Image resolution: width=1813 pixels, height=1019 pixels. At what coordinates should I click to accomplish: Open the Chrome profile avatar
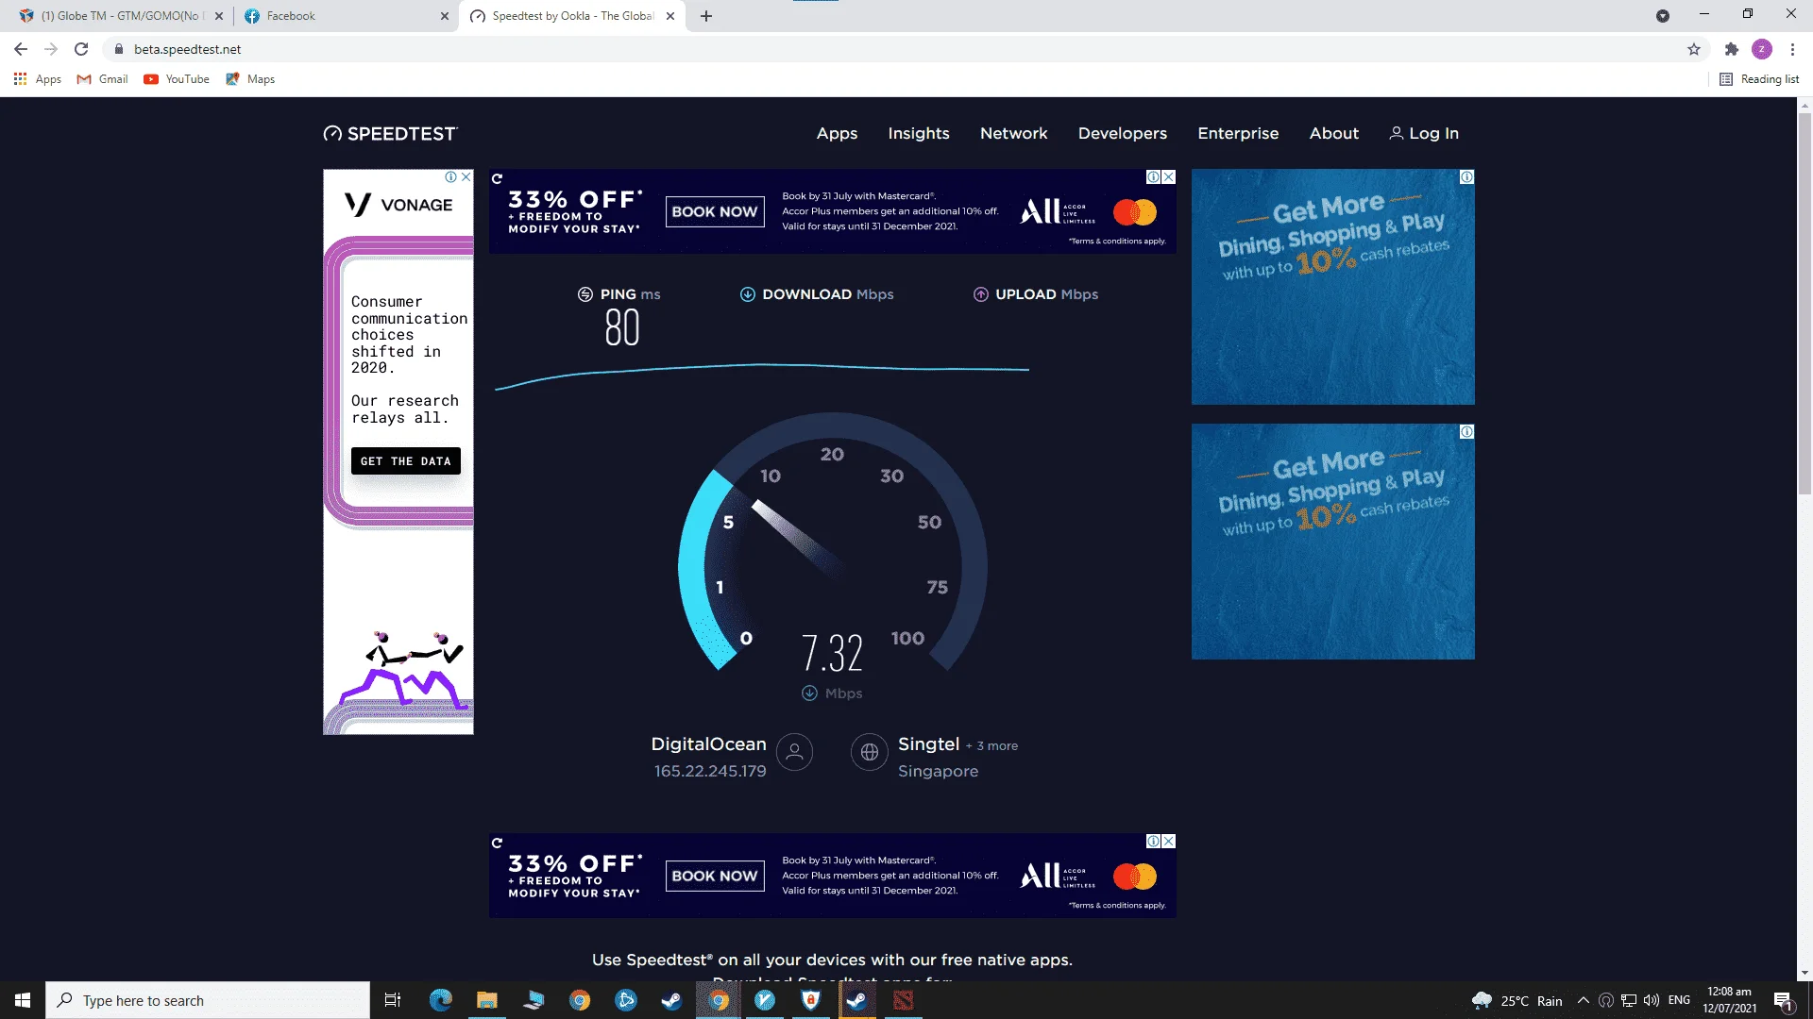[1762, 49]
